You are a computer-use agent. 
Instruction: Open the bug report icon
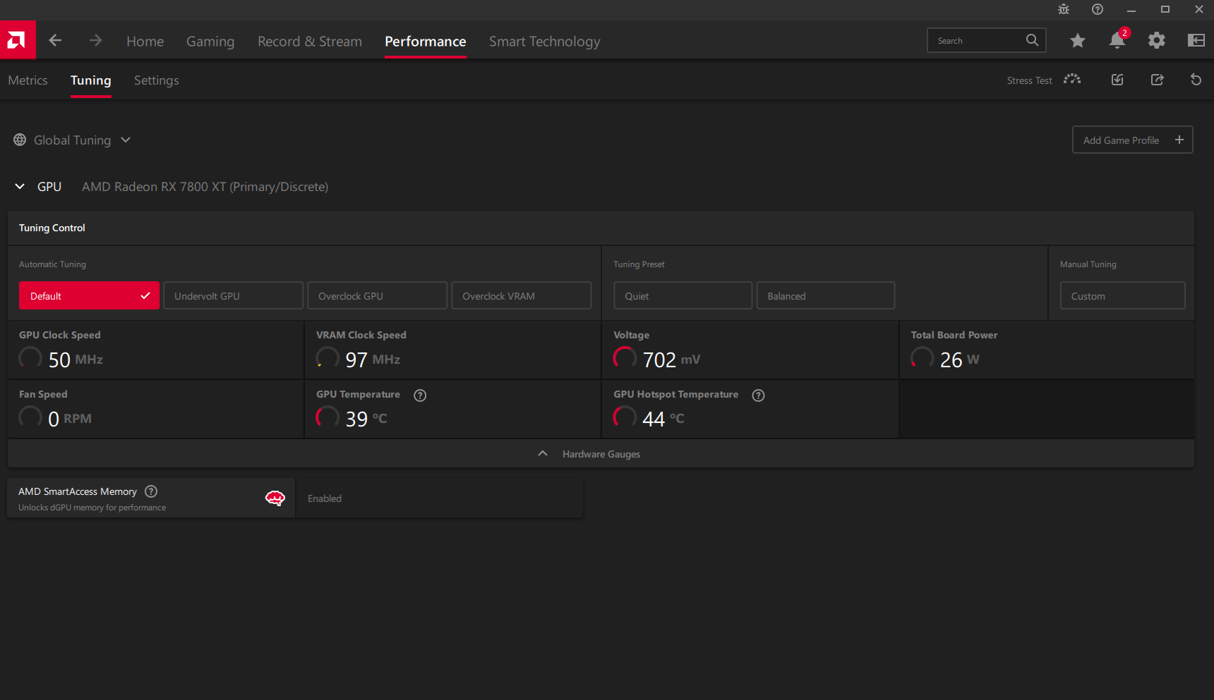click(x=1064, y=9)
